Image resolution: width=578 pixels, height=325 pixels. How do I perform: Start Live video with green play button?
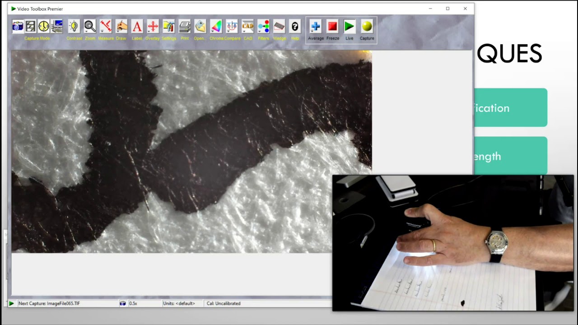coord(349,27)
